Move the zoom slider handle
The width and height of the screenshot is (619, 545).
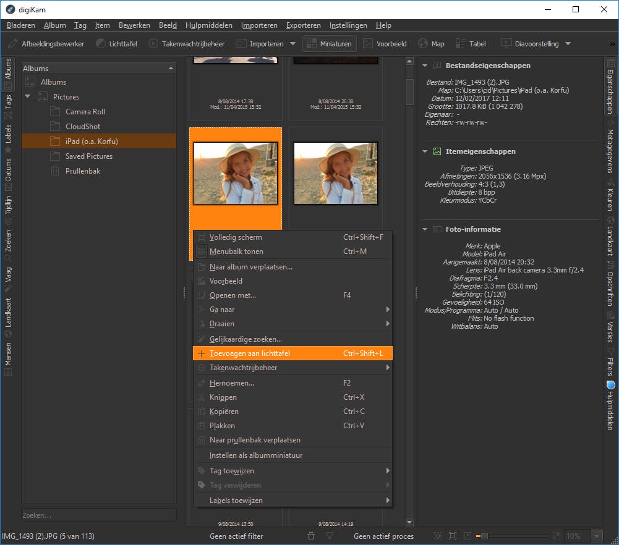[484, 536]
